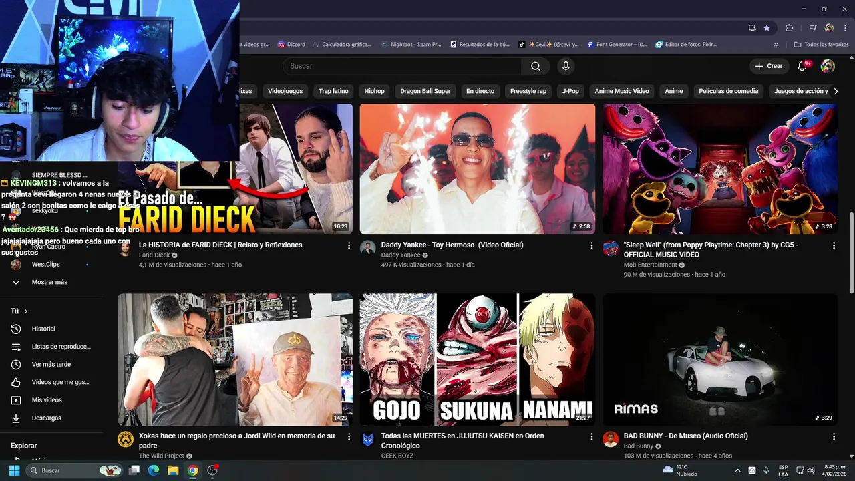Click Bad Bunny channel avatar
This screenshot has width=855, height=481.
coord(611,439)
